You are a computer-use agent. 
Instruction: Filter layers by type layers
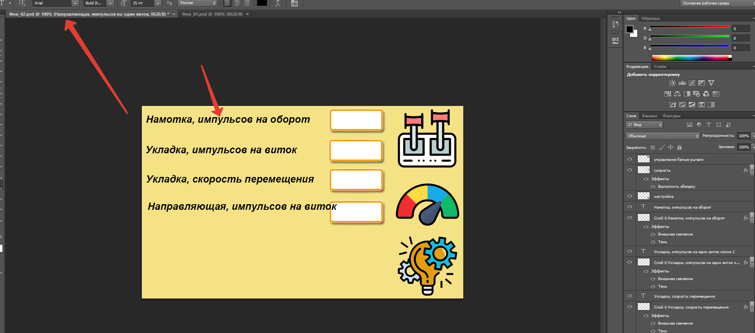point(709,125)
